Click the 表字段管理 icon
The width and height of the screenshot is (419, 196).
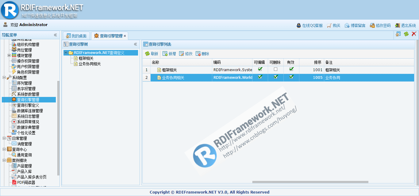[x=14, y=89]
